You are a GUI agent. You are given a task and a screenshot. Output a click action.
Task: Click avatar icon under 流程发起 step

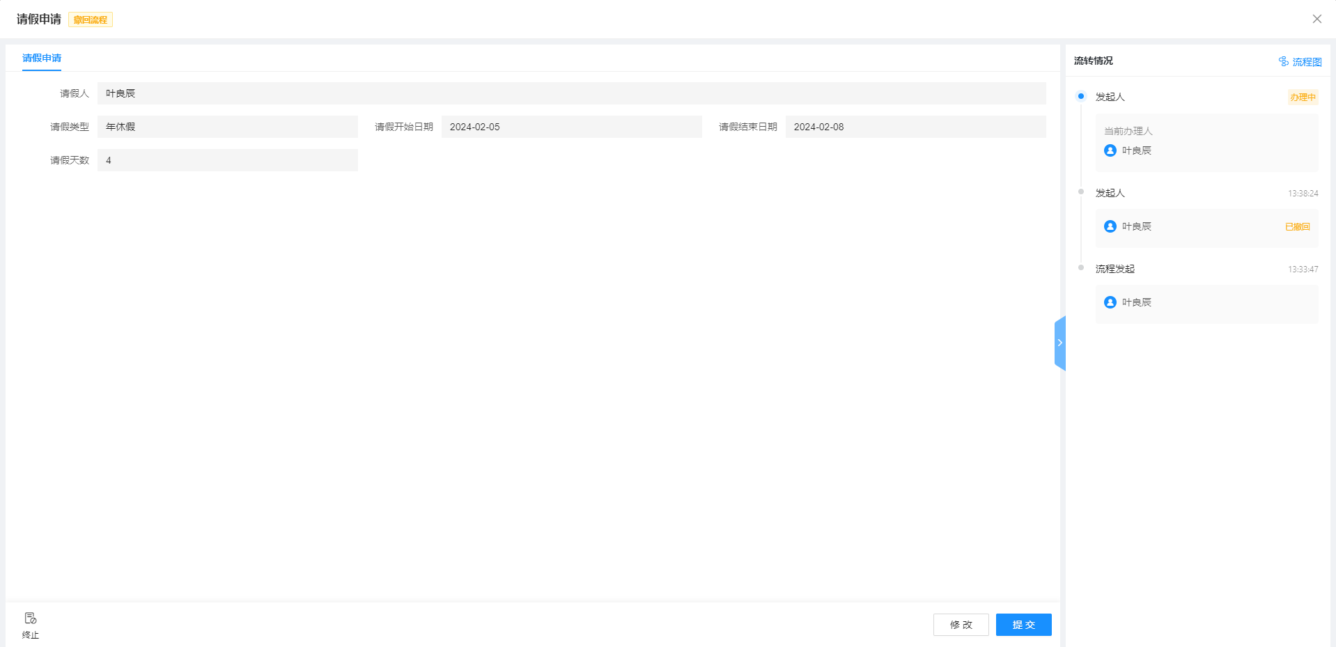pyautogui.click(x=1110, y=302)
